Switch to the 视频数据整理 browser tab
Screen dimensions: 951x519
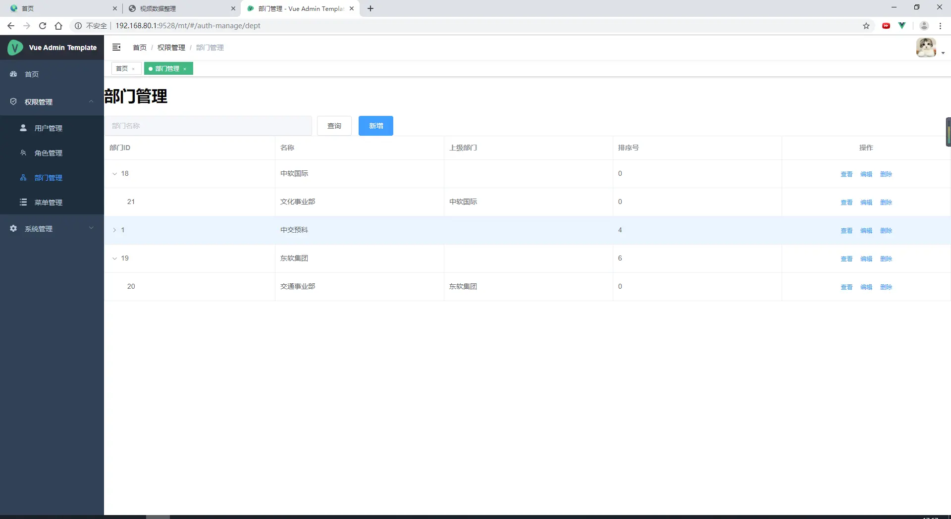[x=181, y=8]
